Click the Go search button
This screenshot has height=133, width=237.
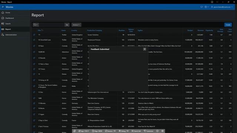pos(67,25)
